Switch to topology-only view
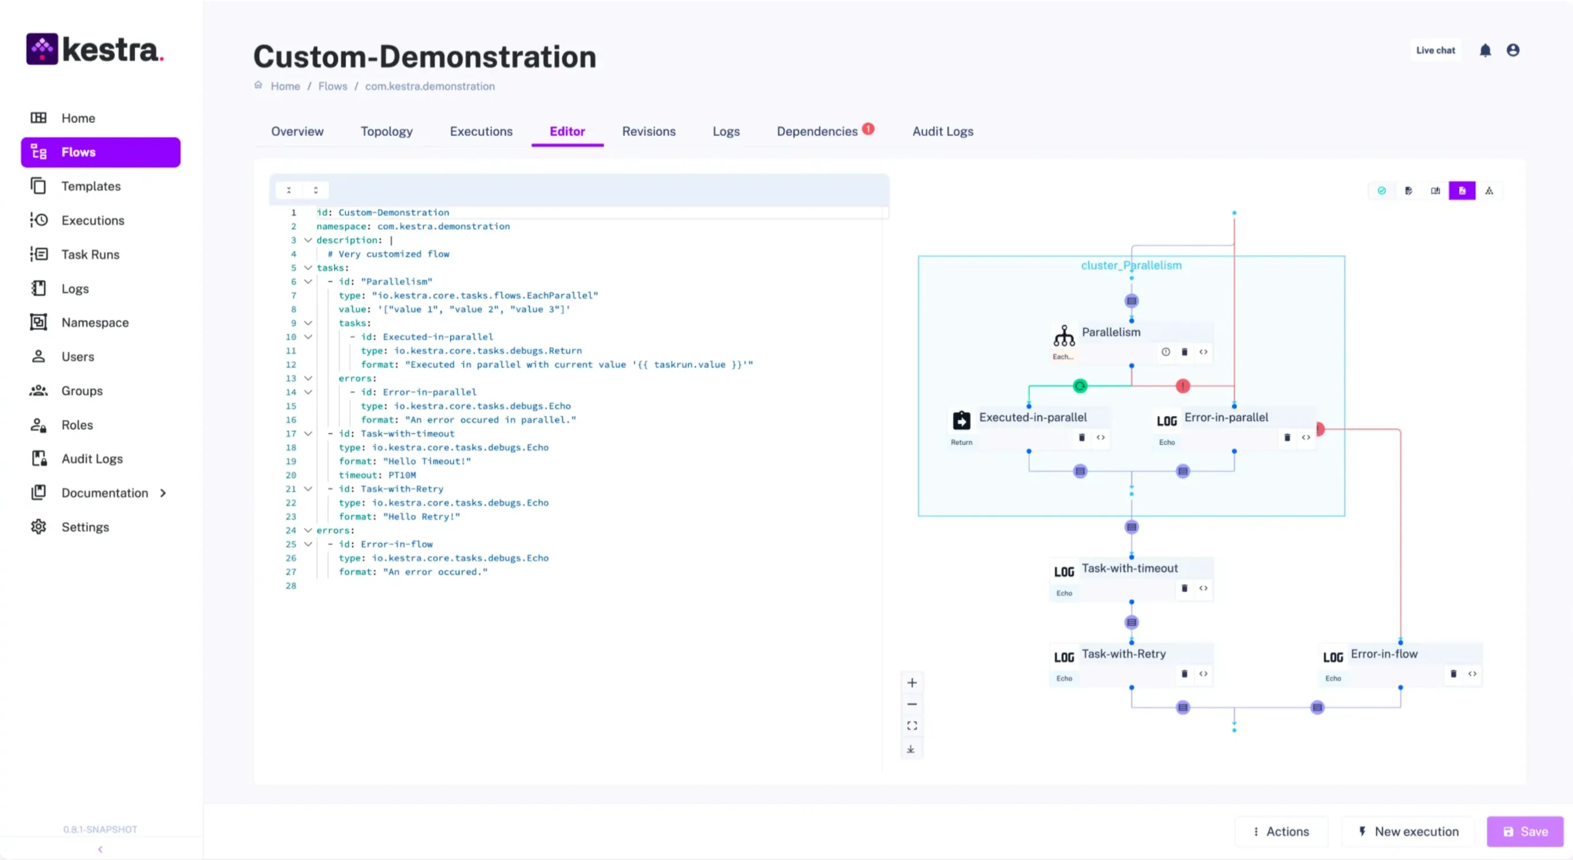This screenshot has height=860, width=1573. click(1489, 191)
